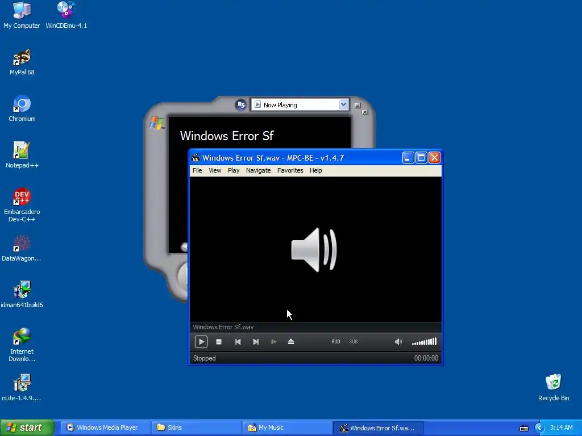Screen dimensions: 582x436
Task: Click the eject/open file icon in MPC-BE
Action: tap(291, 342)
